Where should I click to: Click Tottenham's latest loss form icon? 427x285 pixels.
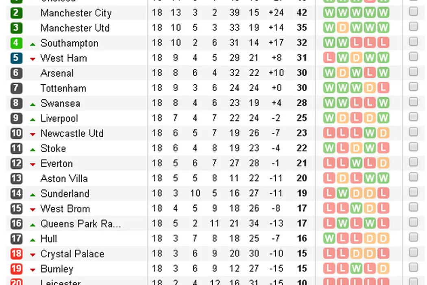click(x=383, y=88)
